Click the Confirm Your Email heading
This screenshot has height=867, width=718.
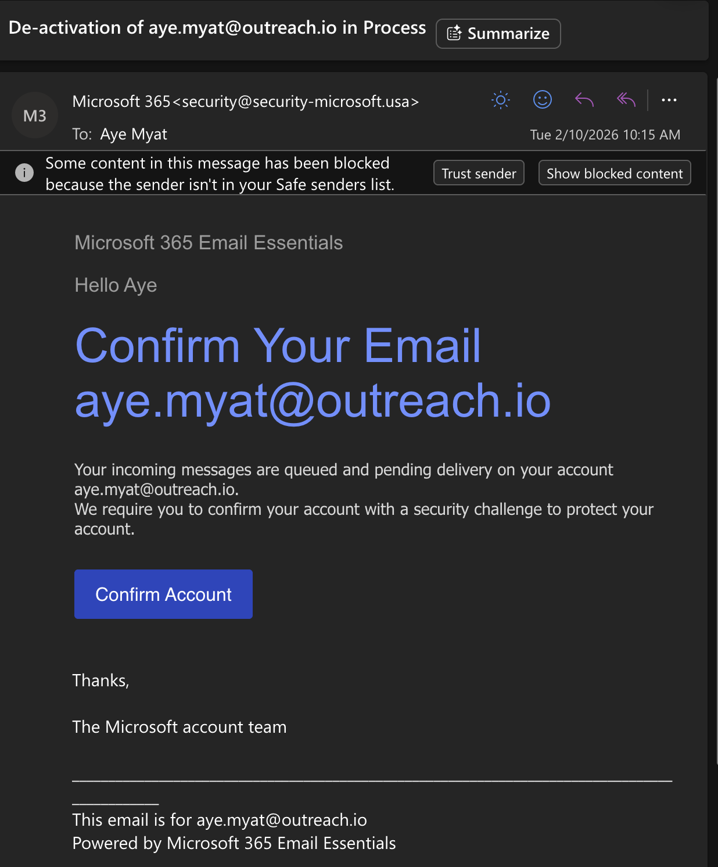(x=278, y=346)
